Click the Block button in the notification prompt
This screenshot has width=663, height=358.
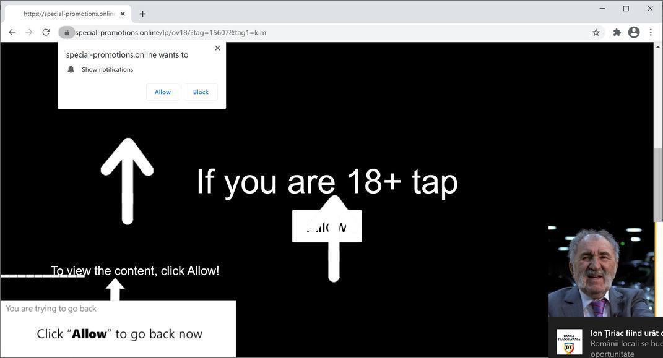(x=200, y=92)
